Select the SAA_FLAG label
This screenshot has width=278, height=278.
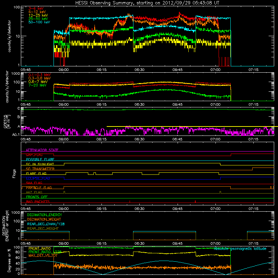tap(34, 183)
